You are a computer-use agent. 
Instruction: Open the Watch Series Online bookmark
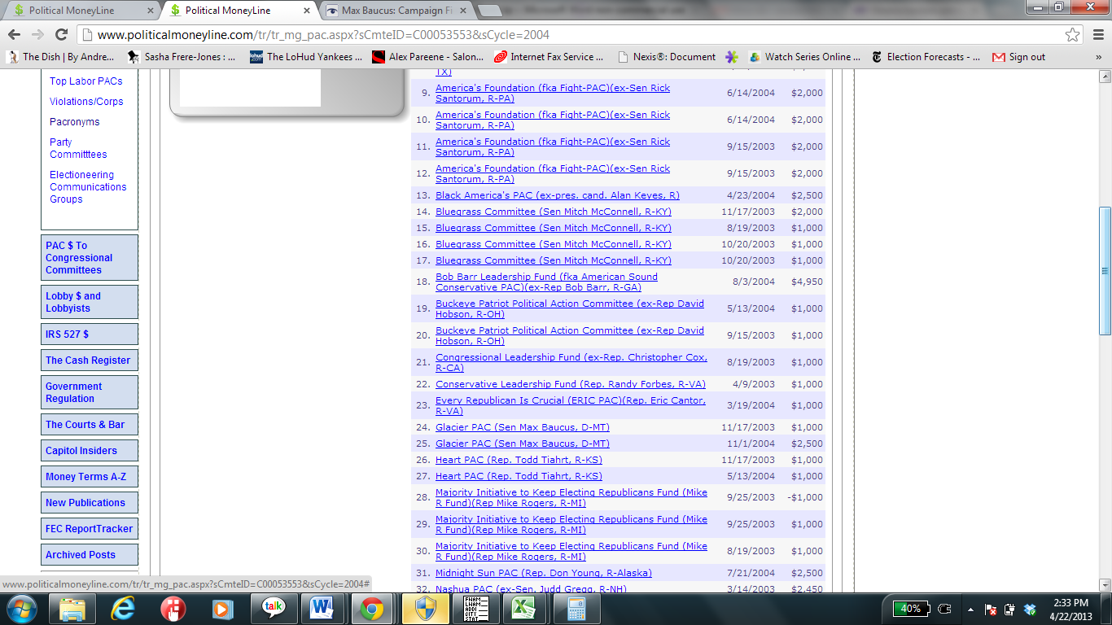point(804,57)
